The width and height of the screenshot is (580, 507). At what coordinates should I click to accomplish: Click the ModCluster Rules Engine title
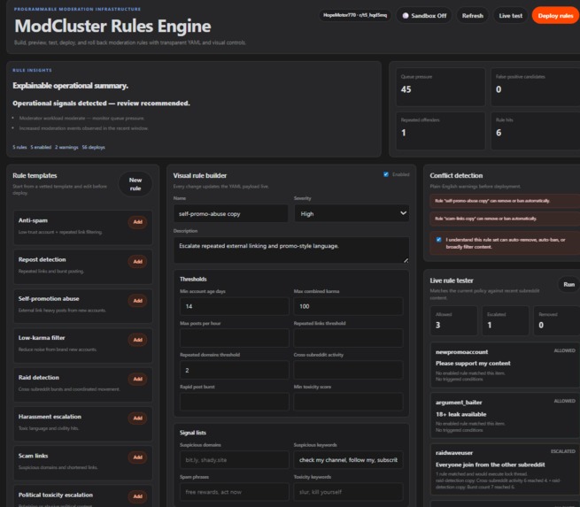[x=112, y=26]
